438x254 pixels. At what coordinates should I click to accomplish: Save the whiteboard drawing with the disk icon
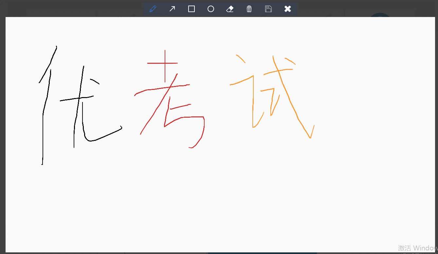tap(268, 9)
